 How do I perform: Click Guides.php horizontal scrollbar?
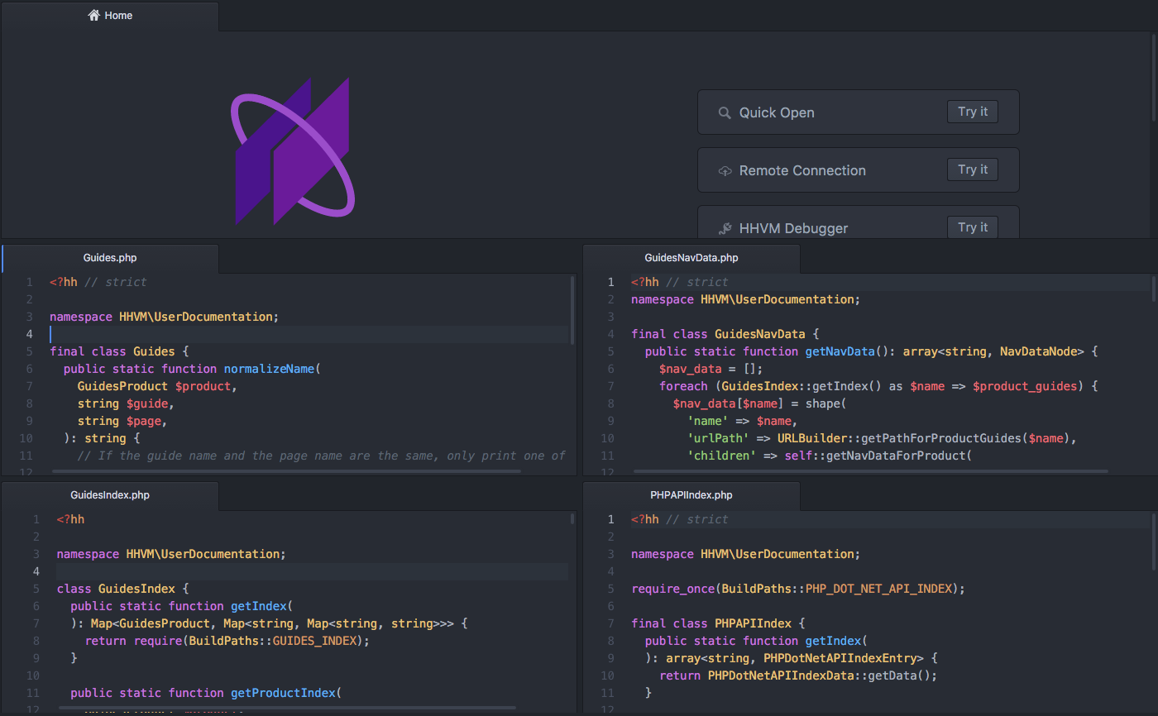coord(286,471)
